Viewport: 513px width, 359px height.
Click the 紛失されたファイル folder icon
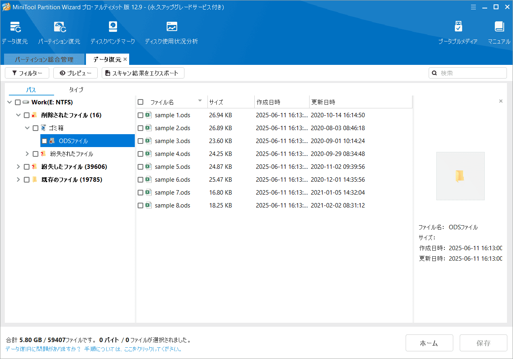pyautogui.click(x=43, y=154)
